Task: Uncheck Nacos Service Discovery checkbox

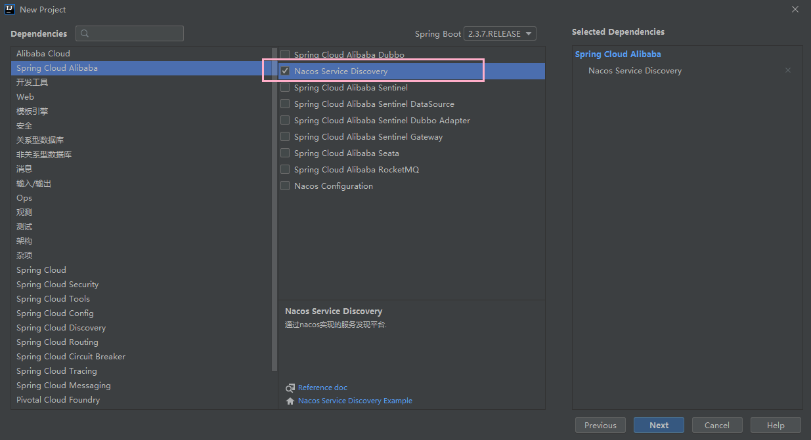Action: [285, 71]
